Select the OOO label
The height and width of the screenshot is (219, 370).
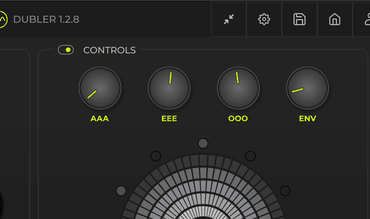pyautogui.click(x=238, y=119)
